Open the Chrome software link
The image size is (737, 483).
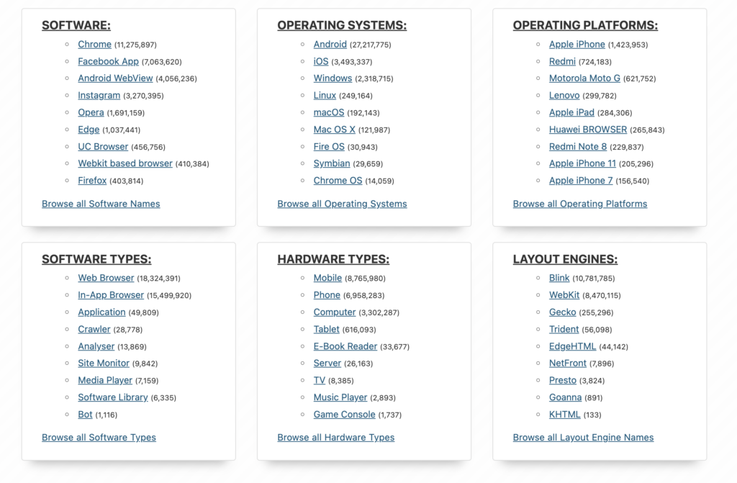pos(94,44)
